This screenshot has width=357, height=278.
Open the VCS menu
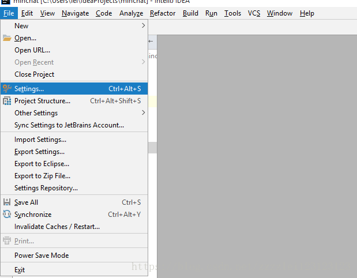click(254, 13)
